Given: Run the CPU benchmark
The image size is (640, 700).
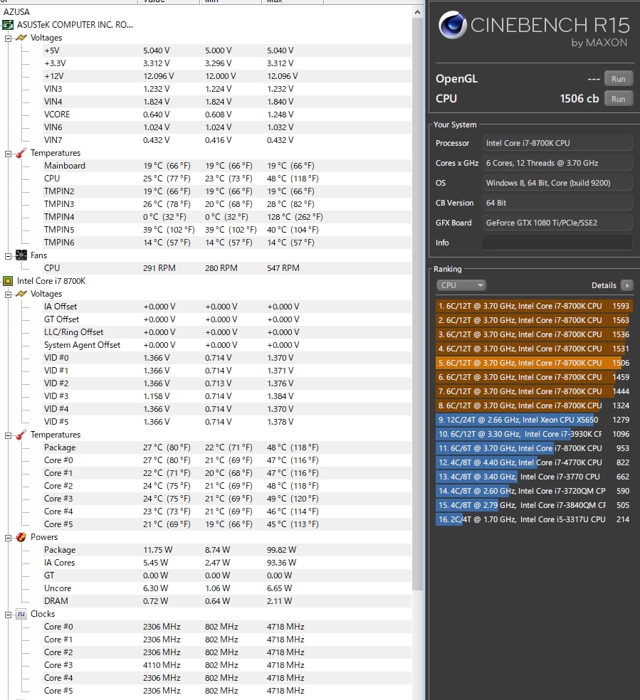Looking at the screenshot, I should [618, 99].
